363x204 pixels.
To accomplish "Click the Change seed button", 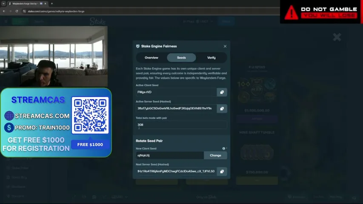I will pos(215,156).
